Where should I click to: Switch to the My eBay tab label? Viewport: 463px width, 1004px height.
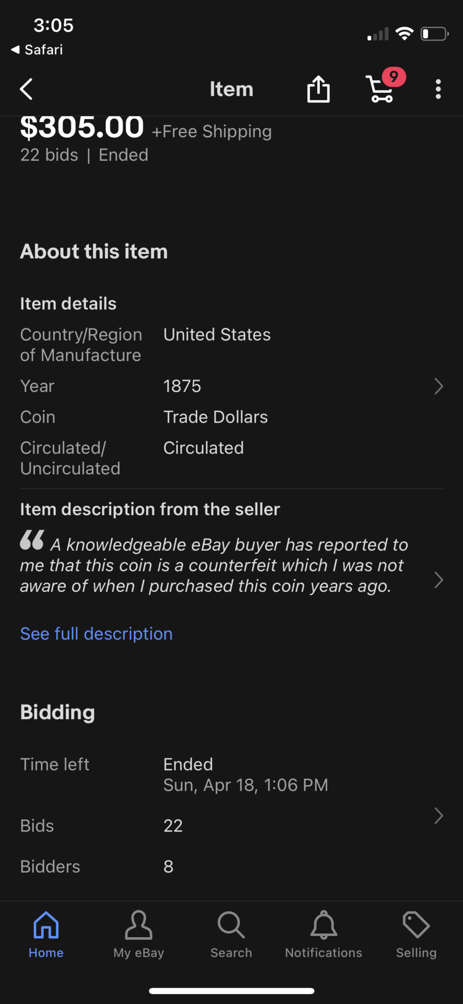138,953
